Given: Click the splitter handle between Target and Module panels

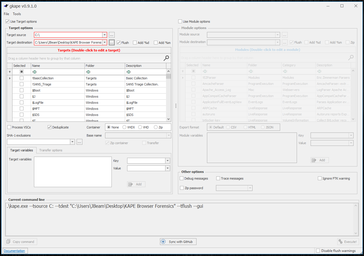Looking at the screenshot, I should (x=176, y=106).
